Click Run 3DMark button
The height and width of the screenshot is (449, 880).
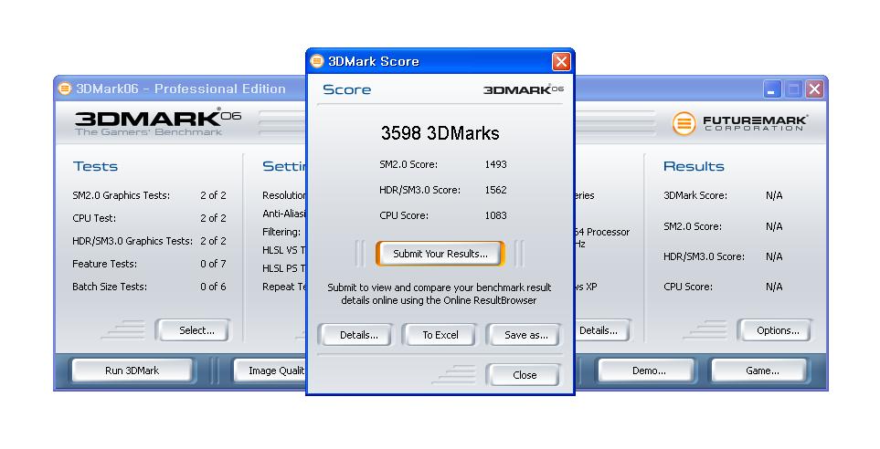pyautogui.click(x=133, y=371)
